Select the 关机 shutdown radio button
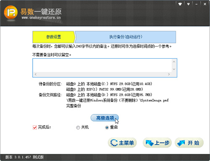 (78, 127)
